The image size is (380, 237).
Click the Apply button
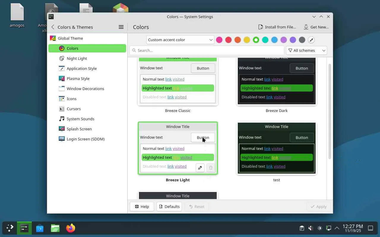coord(319,206)
